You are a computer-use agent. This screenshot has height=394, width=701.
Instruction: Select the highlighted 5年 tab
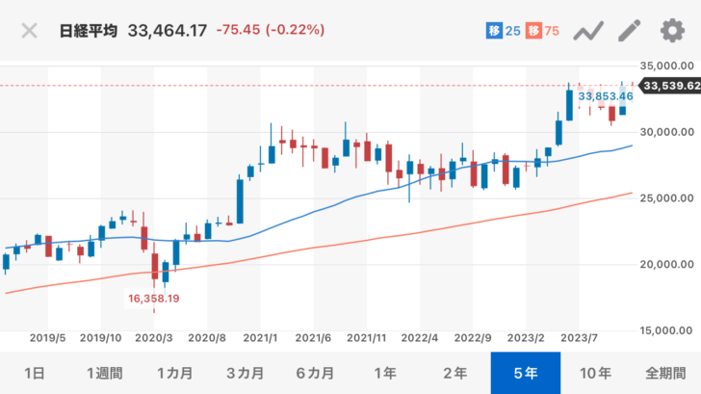click(525, 373)
